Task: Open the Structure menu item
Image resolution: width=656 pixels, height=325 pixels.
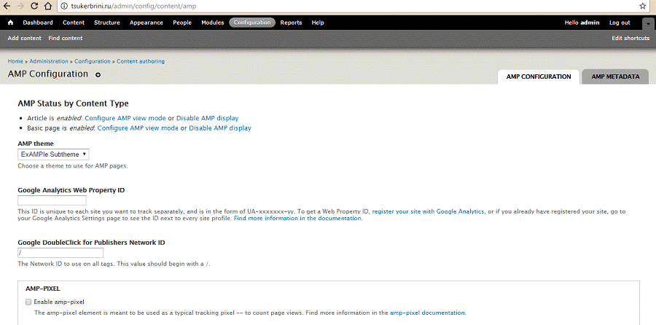Action: click(107, 23)
